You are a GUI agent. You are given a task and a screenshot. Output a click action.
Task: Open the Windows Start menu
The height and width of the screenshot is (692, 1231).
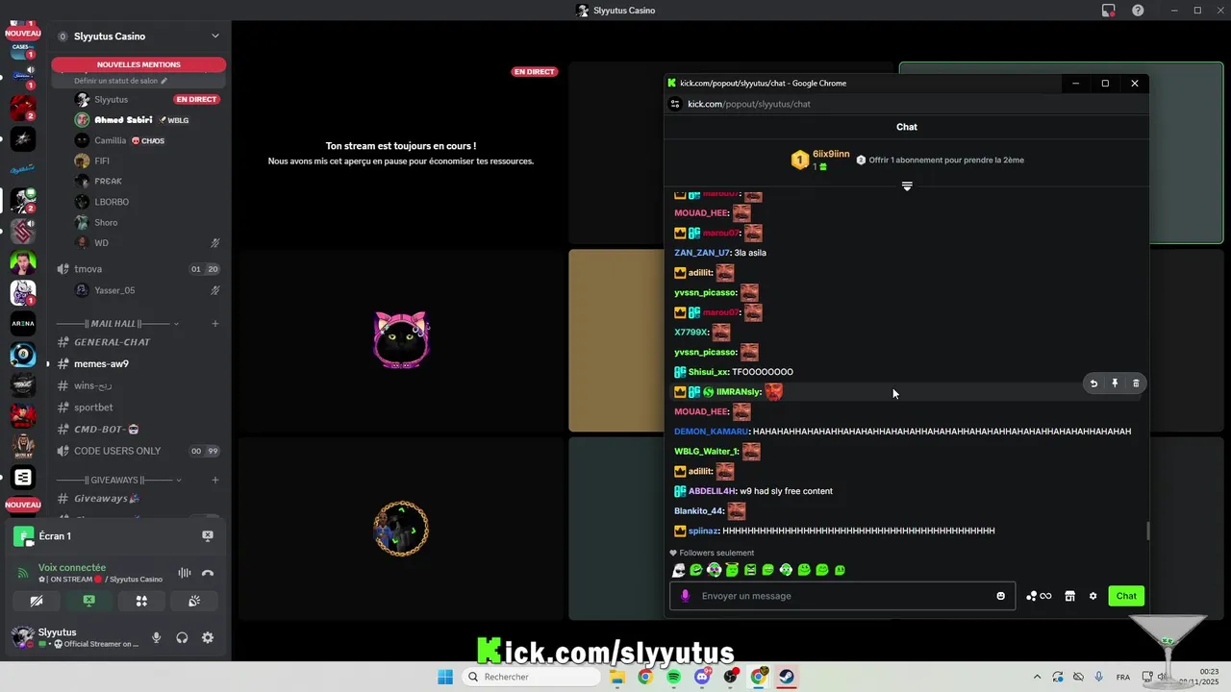click(445, 677)
